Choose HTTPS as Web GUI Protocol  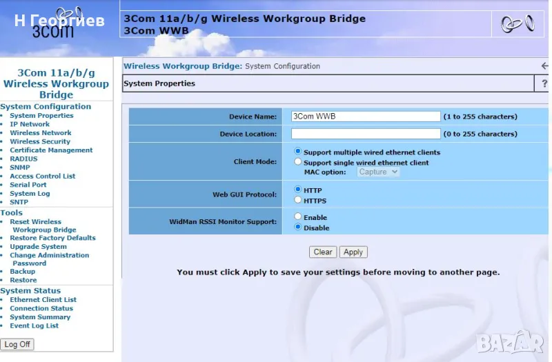pos(298,200)
